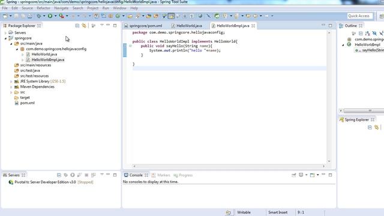Expand JRE System Library node
This screenshot has width=384, height=216.
coord(11,82)
